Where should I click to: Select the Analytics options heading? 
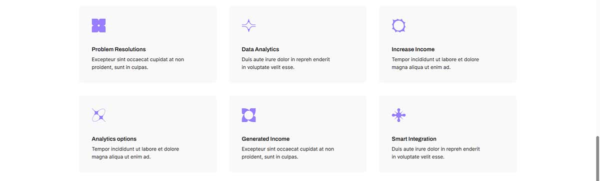[114, 139]
